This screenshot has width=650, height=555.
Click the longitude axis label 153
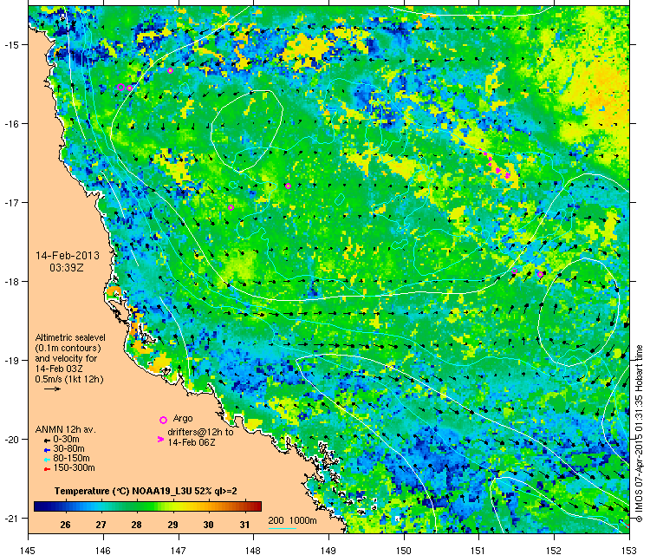click(x=629, y=551)
